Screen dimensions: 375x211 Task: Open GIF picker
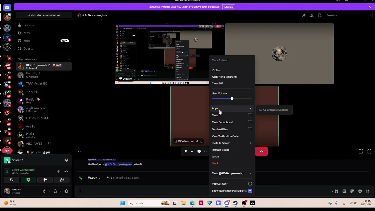pos(344,191)
